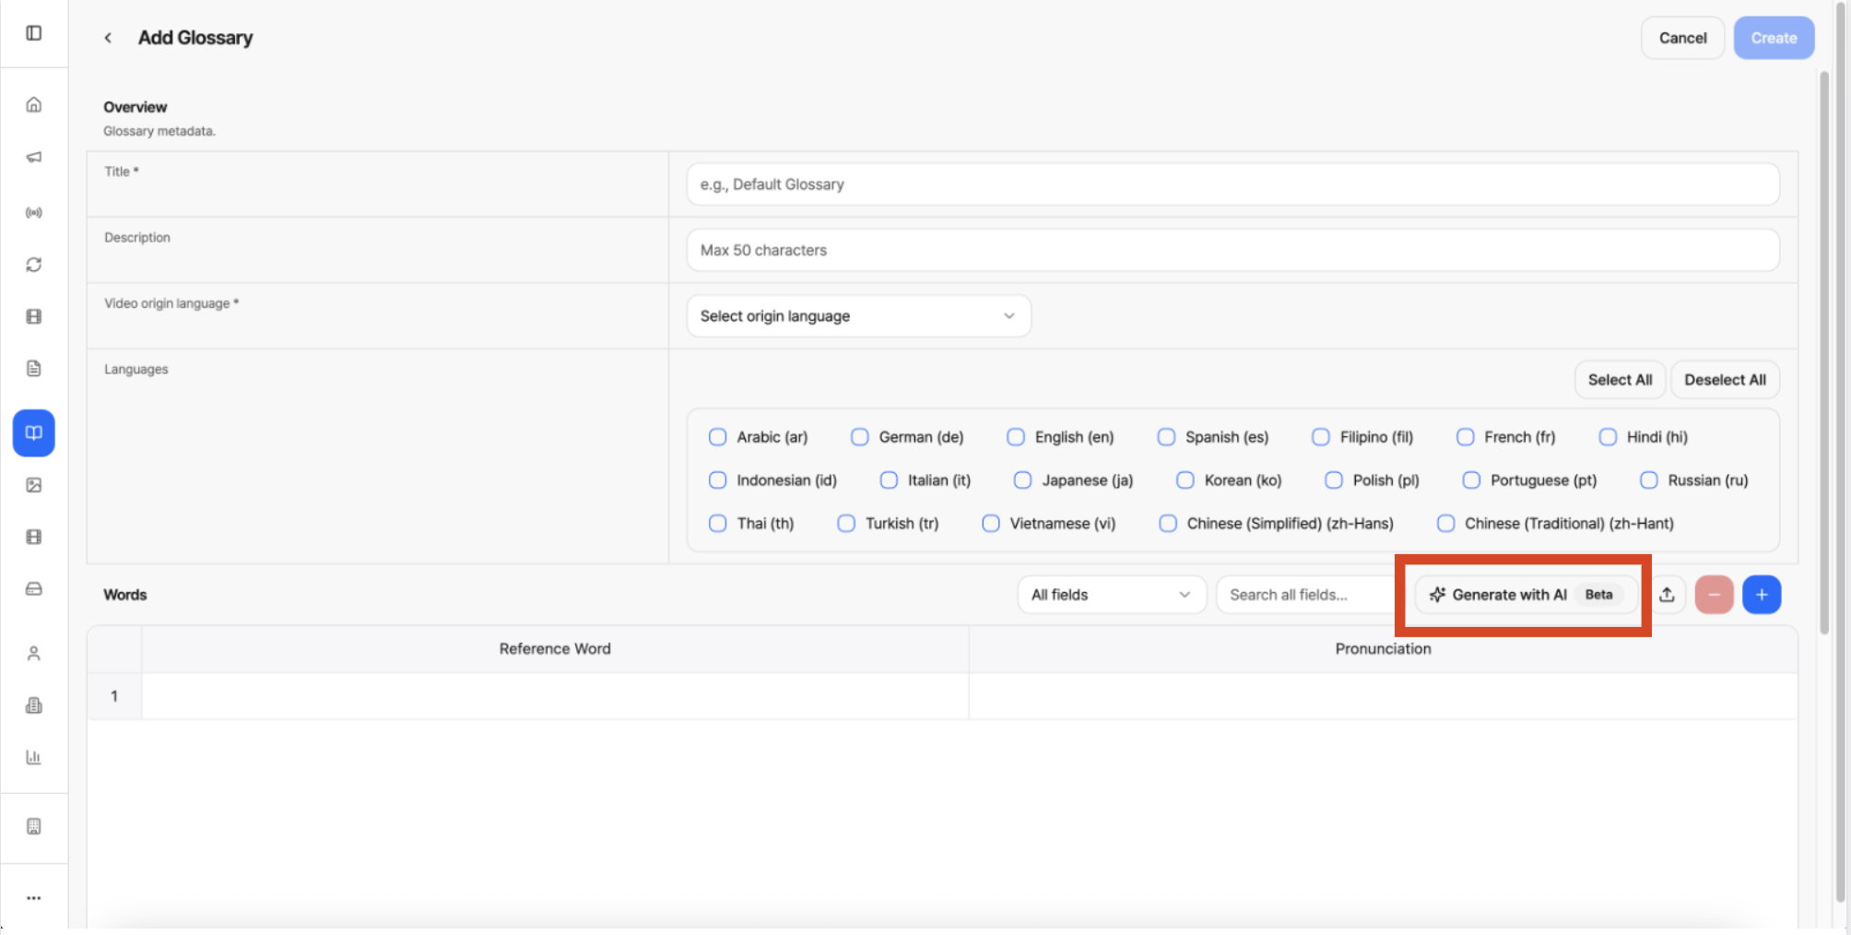Check the French (fr) language

(x=1465, y=437)
